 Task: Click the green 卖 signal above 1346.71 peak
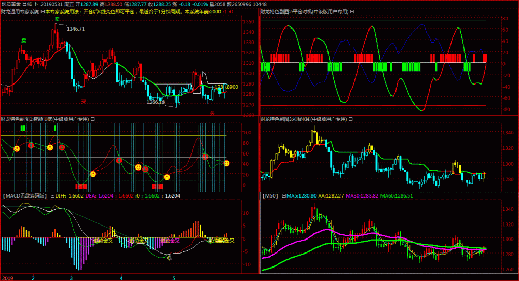pyautogui.click(x=57, y=19)
